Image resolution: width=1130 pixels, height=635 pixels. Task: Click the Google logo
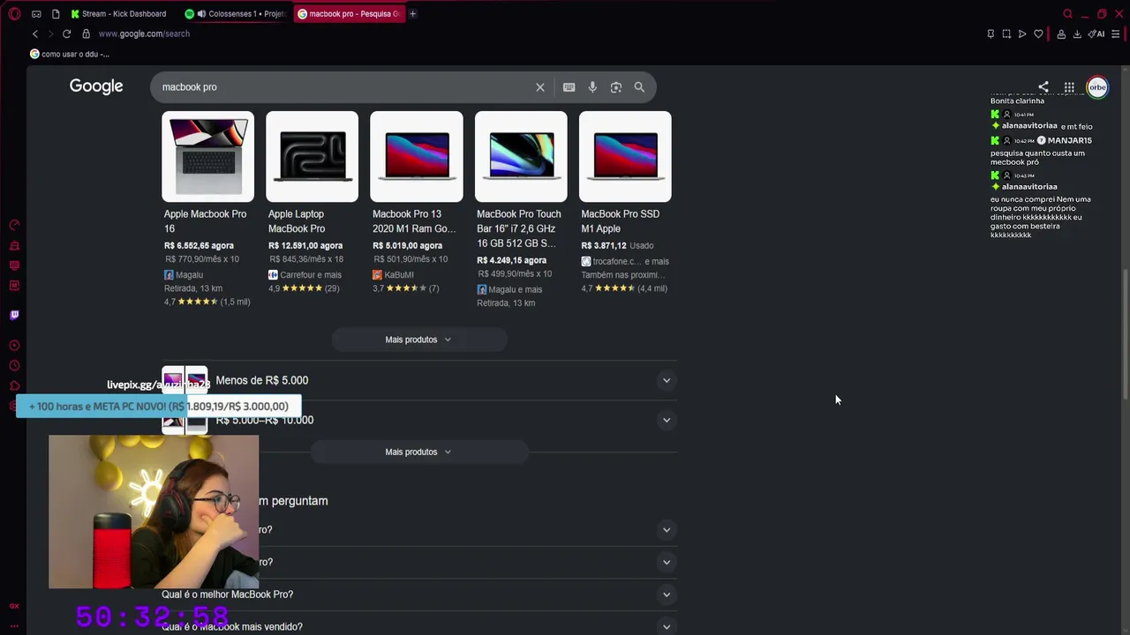(96, 86)
